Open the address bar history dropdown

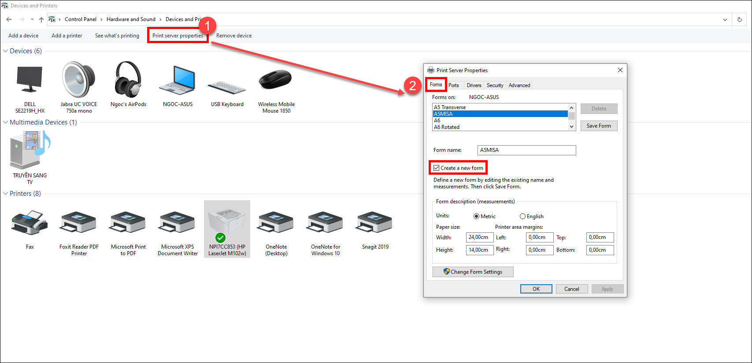[725, 19]
